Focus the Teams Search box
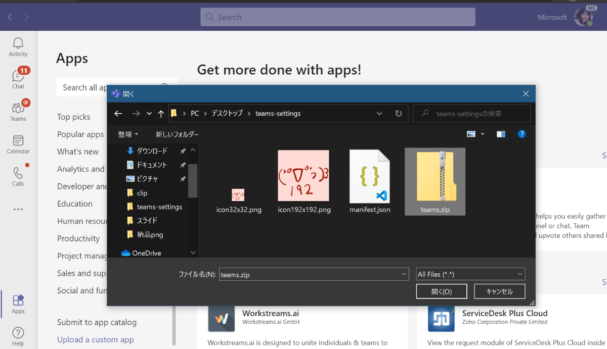 tap(338, 17)
